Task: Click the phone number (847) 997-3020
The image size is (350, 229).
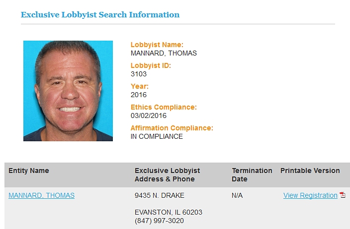Action: (159, 221)
